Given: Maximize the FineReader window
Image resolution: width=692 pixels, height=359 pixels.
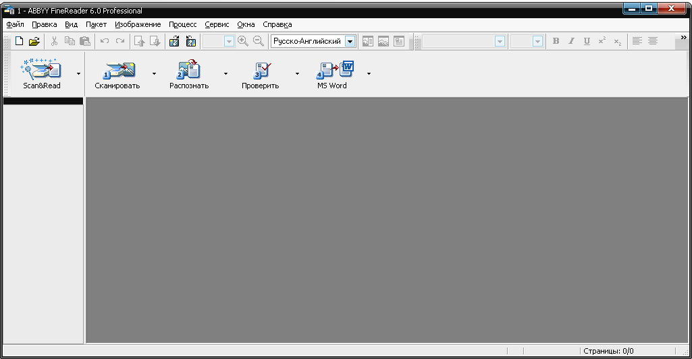Looking at the screenshot, I should 649,8.
